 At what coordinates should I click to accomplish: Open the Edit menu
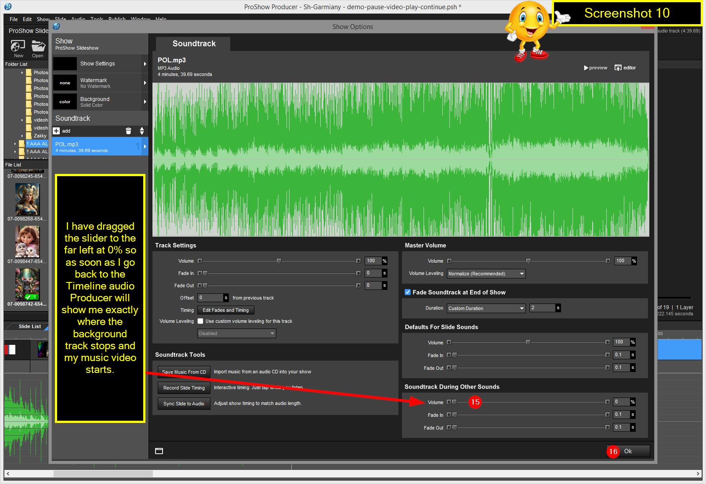[27, 19]
